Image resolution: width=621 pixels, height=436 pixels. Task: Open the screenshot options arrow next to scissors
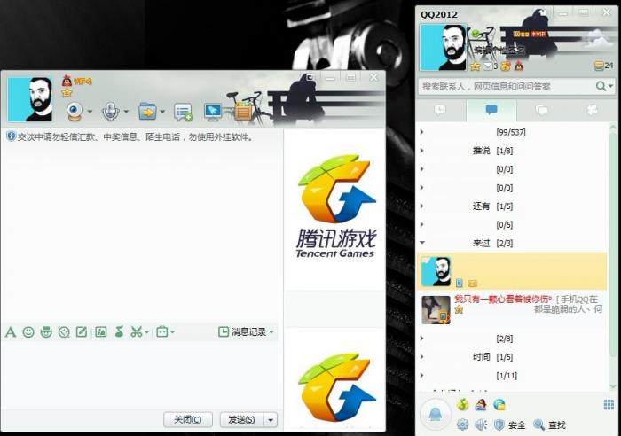pyautogui.click(x=147, y=331)
